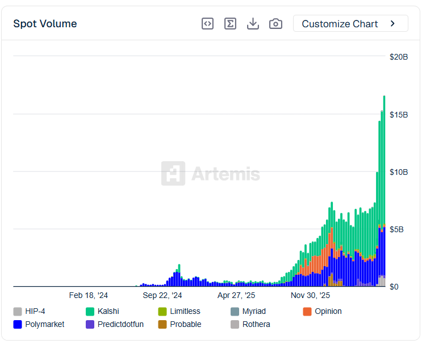
Task: Click the Sep 22, '24 axis label
Action: pyautogui.click(x=162, y=295)
